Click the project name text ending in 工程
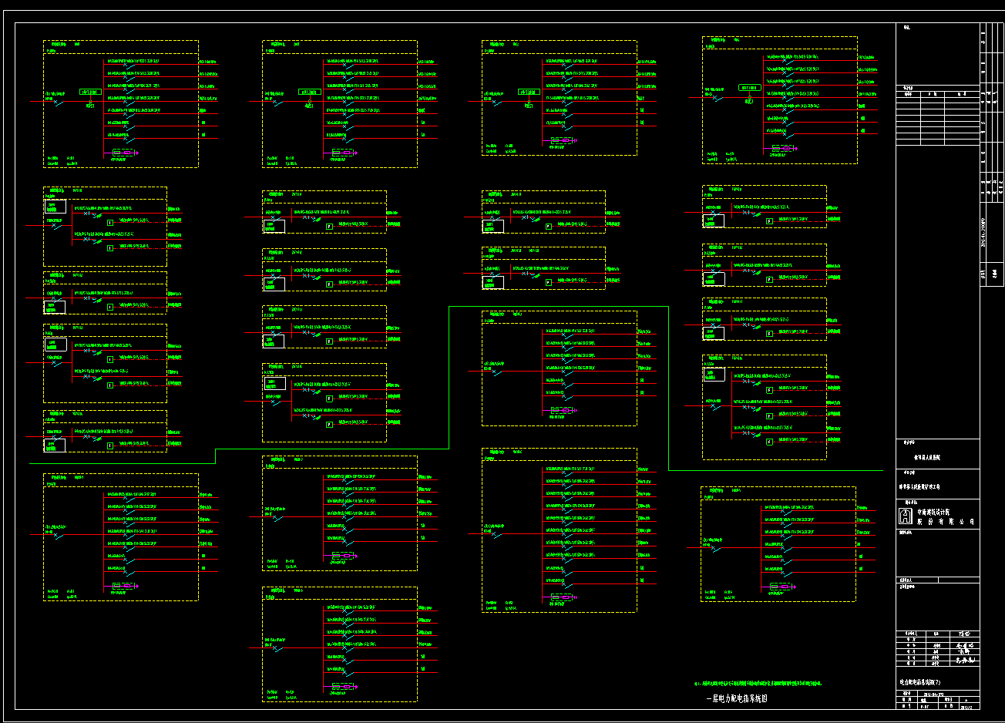This screenshot has width=1005, height=723. pos(919,486)
